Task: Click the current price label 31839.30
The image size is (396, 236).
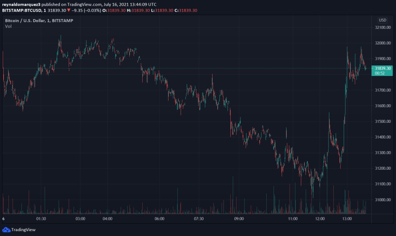Action: 383,68
